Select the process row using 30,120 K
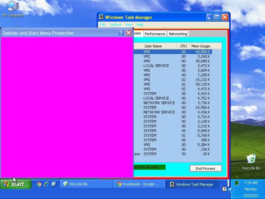This screenshot has width=265, height=199. [173, 84]
